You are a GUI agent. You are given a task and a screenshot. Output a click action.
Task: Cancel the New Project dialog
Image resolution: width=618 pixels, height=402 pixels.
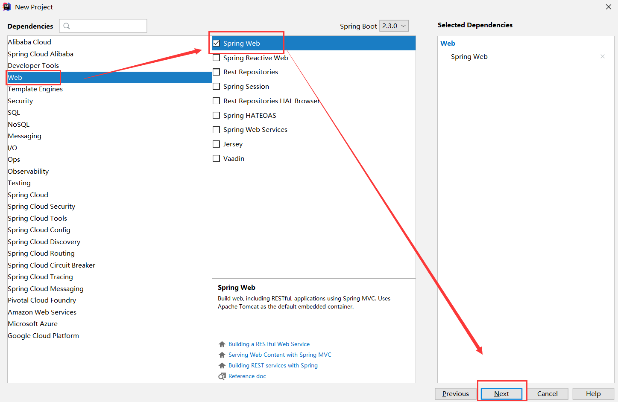tap(548, 393)
